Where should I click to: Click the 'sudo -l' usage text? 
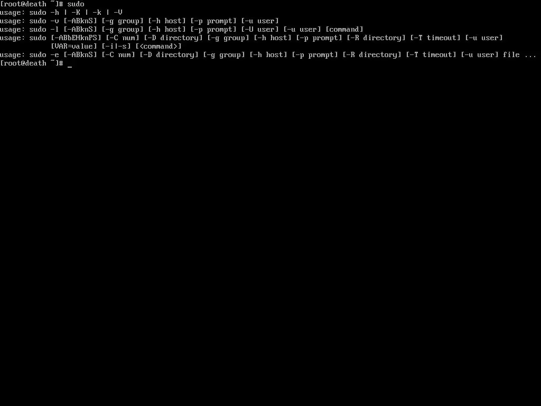44,30
